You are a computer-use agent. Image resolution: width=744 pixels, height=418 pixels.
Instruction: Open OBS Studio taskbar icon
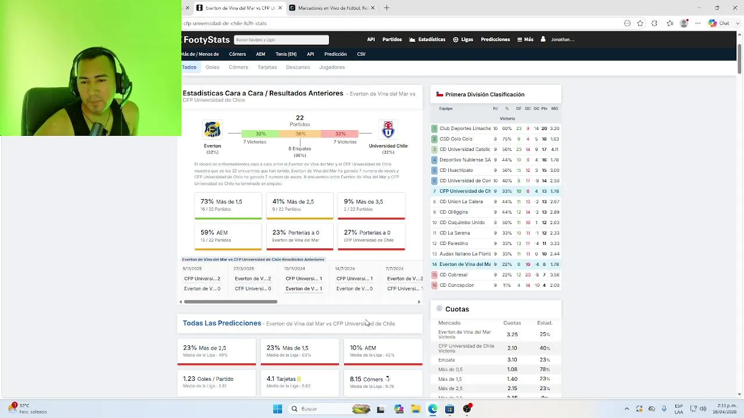[x=467, y=409]
